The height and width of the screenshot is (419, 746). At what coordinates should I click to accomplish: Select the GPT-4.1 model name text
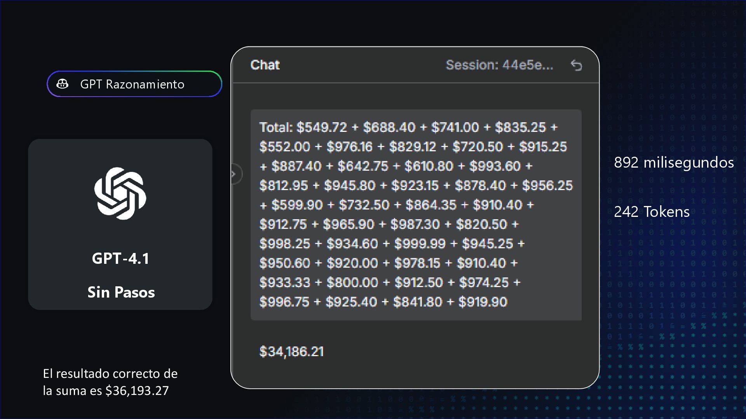[120, 258]
